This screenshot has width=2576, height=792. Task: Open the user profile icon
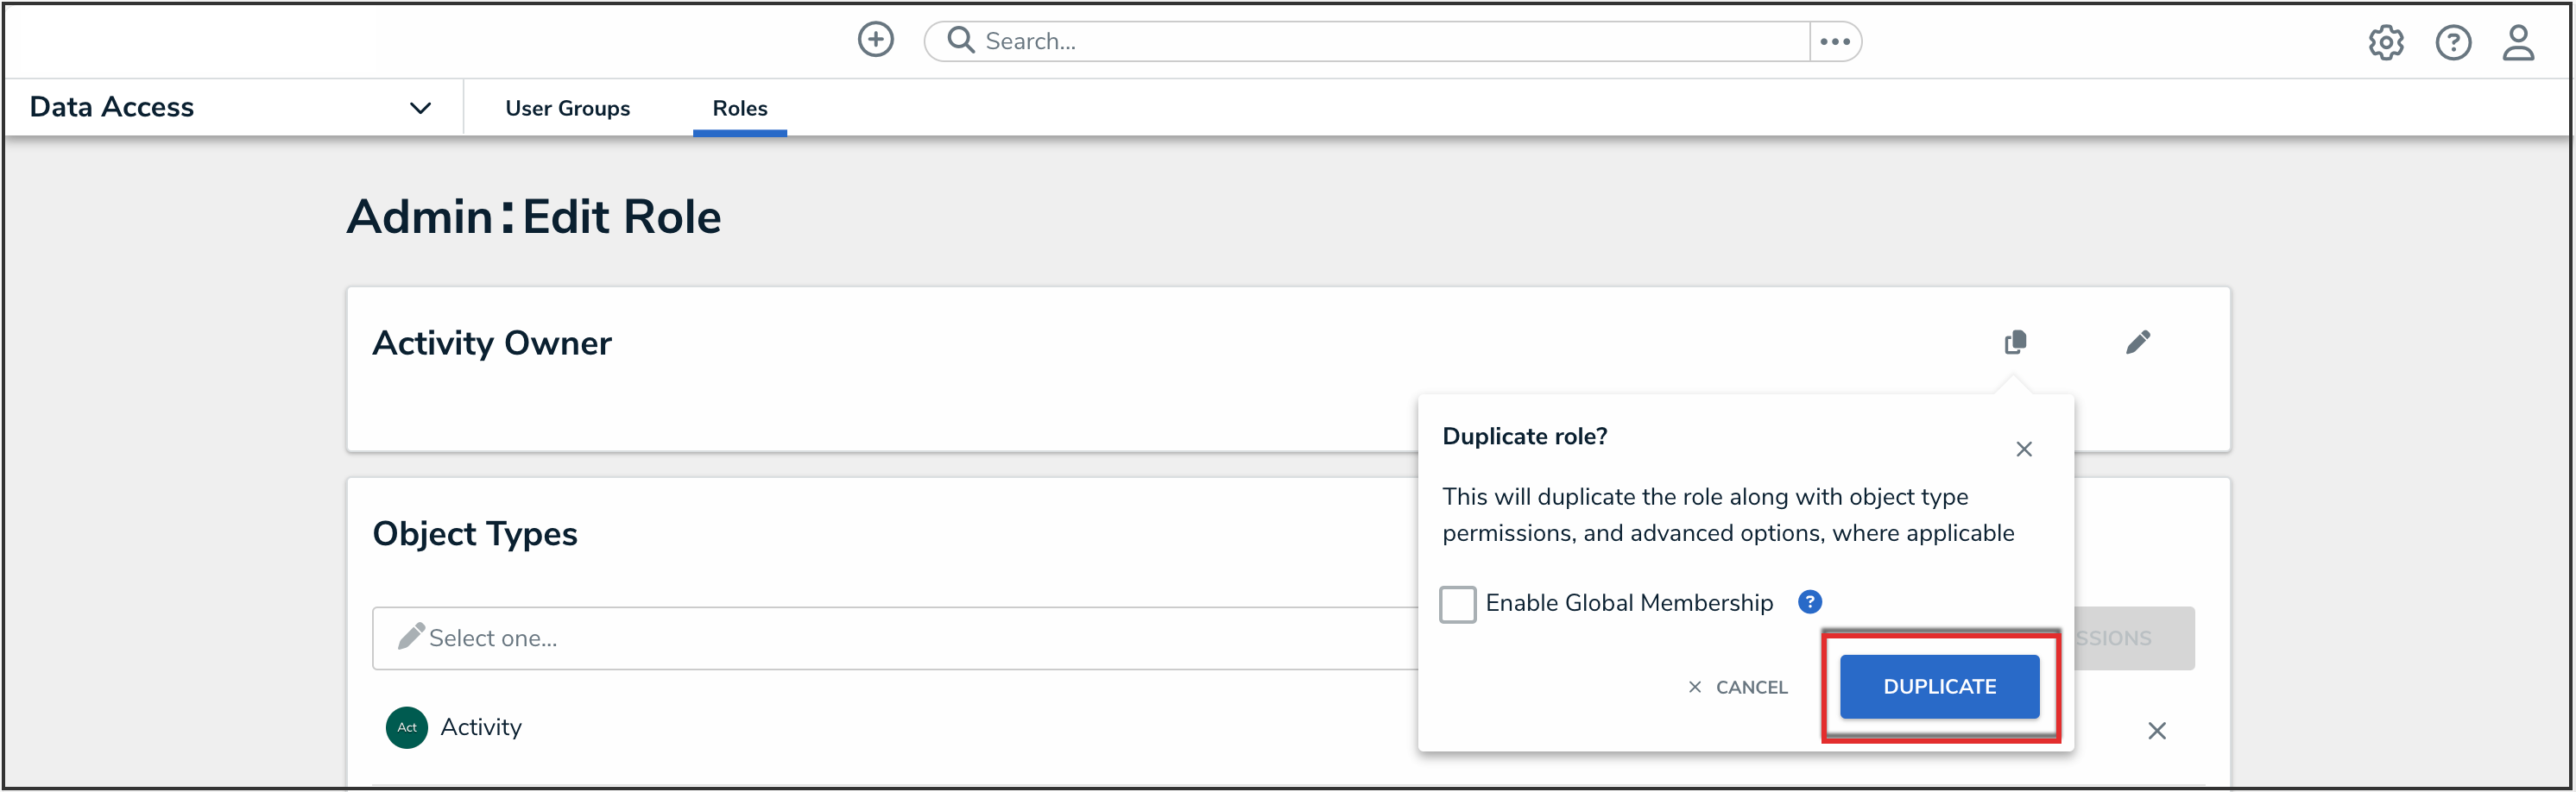[2518, 42]
